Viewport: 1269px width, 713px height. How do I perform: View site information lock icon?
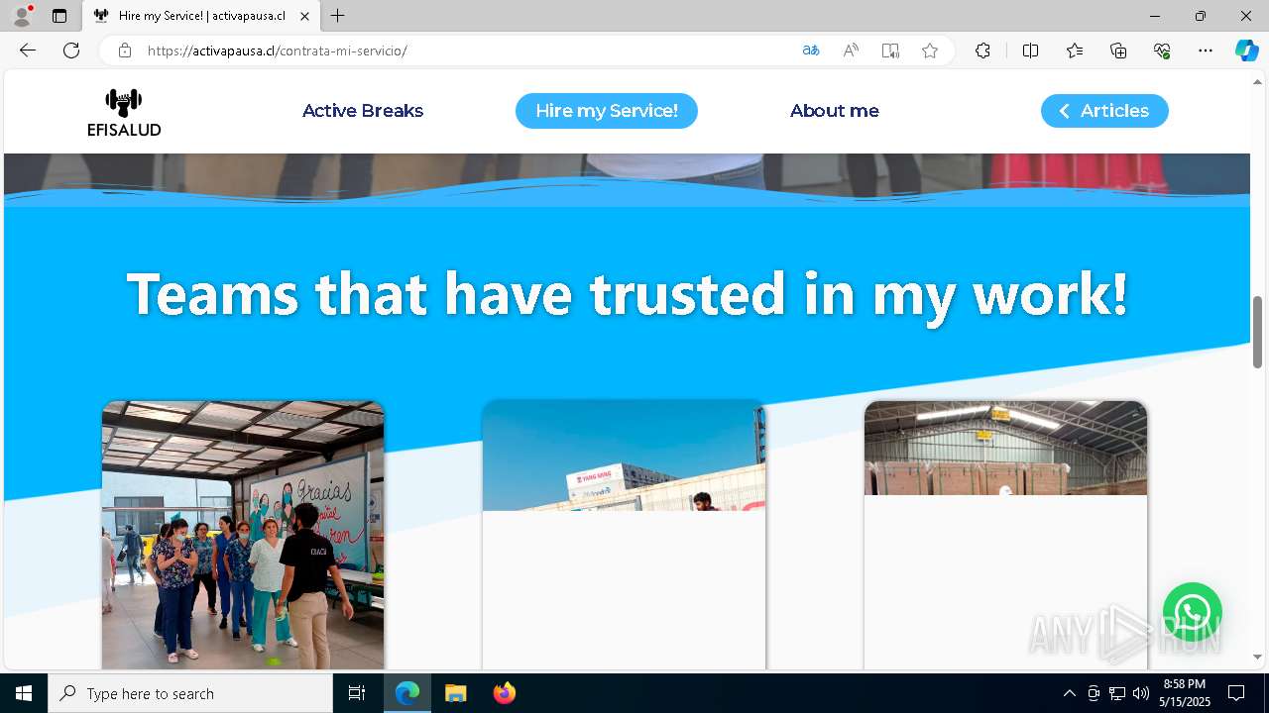[124, 51]
